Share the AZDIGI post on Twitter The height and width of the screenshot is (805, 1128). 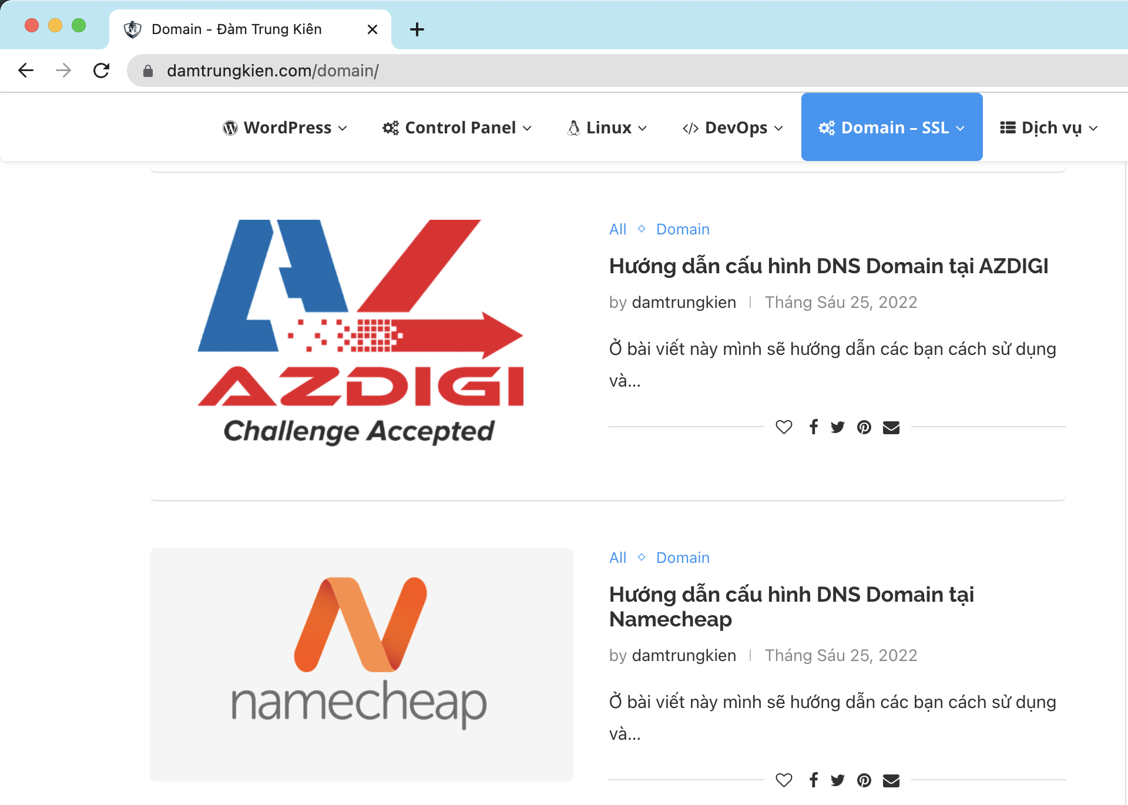pyautogui.click(x=838, y=427)
